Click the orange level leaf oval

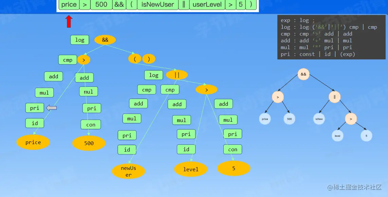click(191, 169)
